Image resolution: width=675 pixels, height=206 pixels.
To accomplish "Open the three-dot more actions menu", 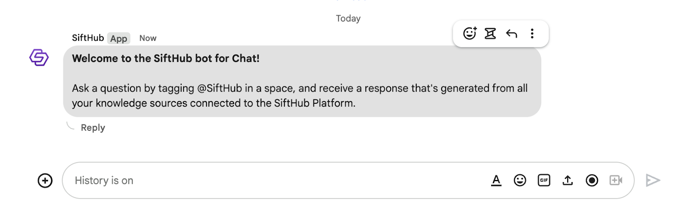I will [532, 34].
